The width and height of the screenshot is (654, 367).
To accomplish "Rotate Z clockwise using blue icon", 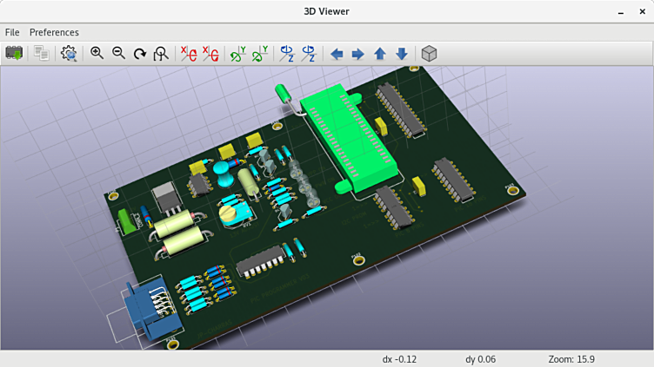I will coord(286,54).
